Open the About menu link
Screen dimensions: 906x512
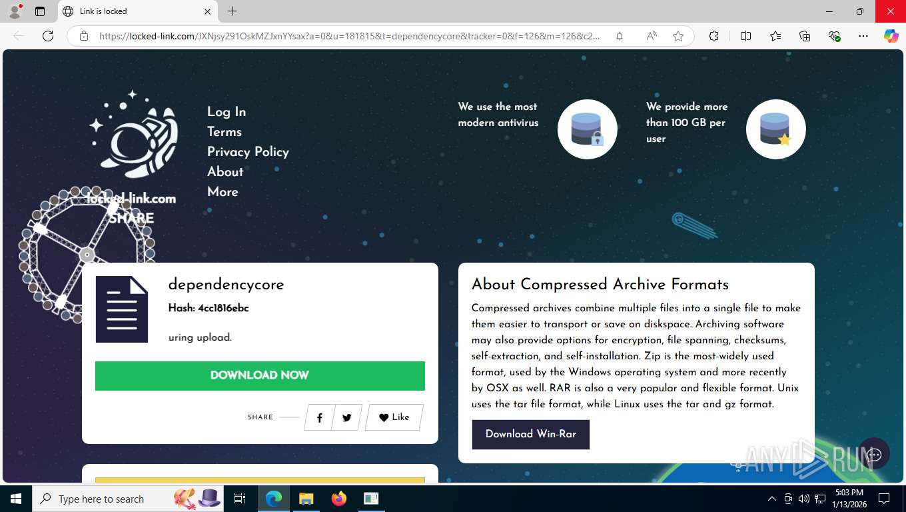225,172
